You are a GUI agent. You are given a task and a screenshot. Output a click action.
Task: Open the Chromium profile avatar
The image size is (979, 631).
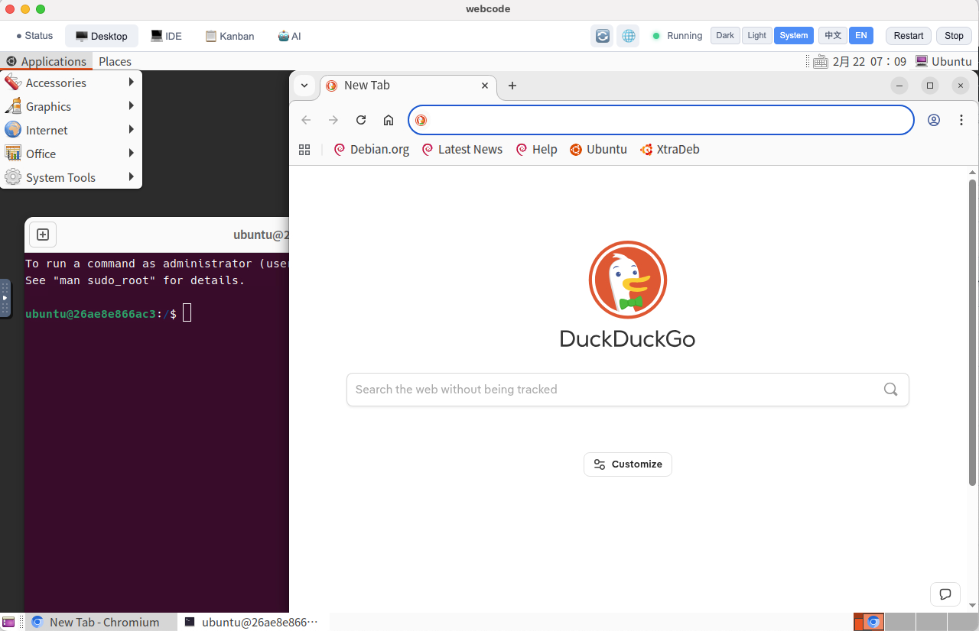(x=934, y=120)
